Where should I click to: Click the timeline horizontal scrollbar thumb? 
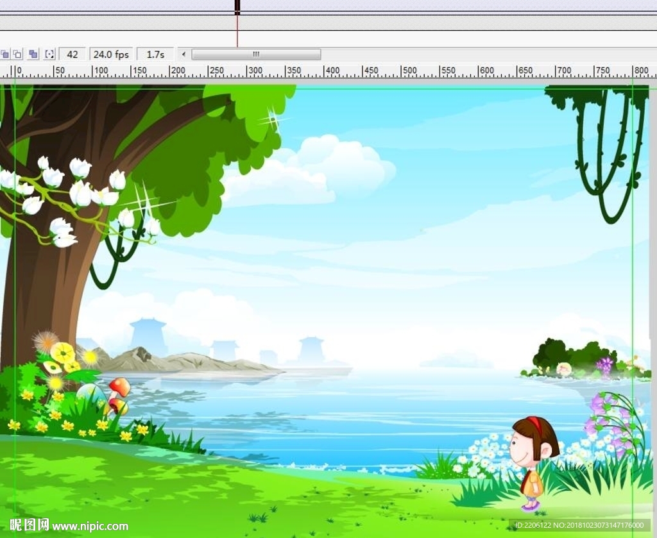click(256, 55)
